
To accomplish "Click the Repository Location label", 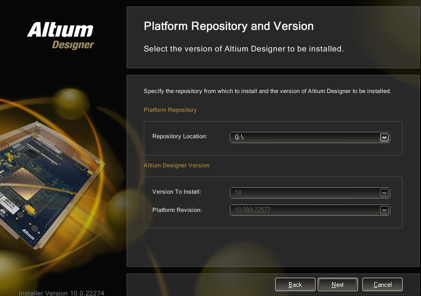I will click(180, 136).
